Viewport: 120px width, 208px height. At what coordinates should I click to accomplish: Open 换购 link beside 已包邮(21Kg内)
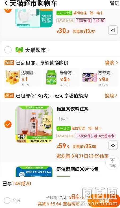click(111, 95)
